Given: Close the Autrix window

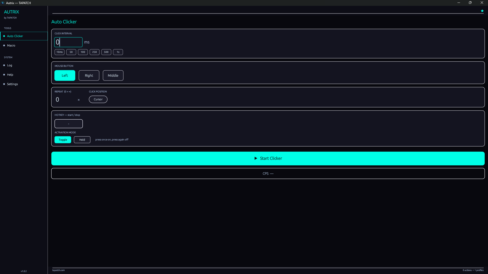Looking at the screenshot, I should (482, 3).
